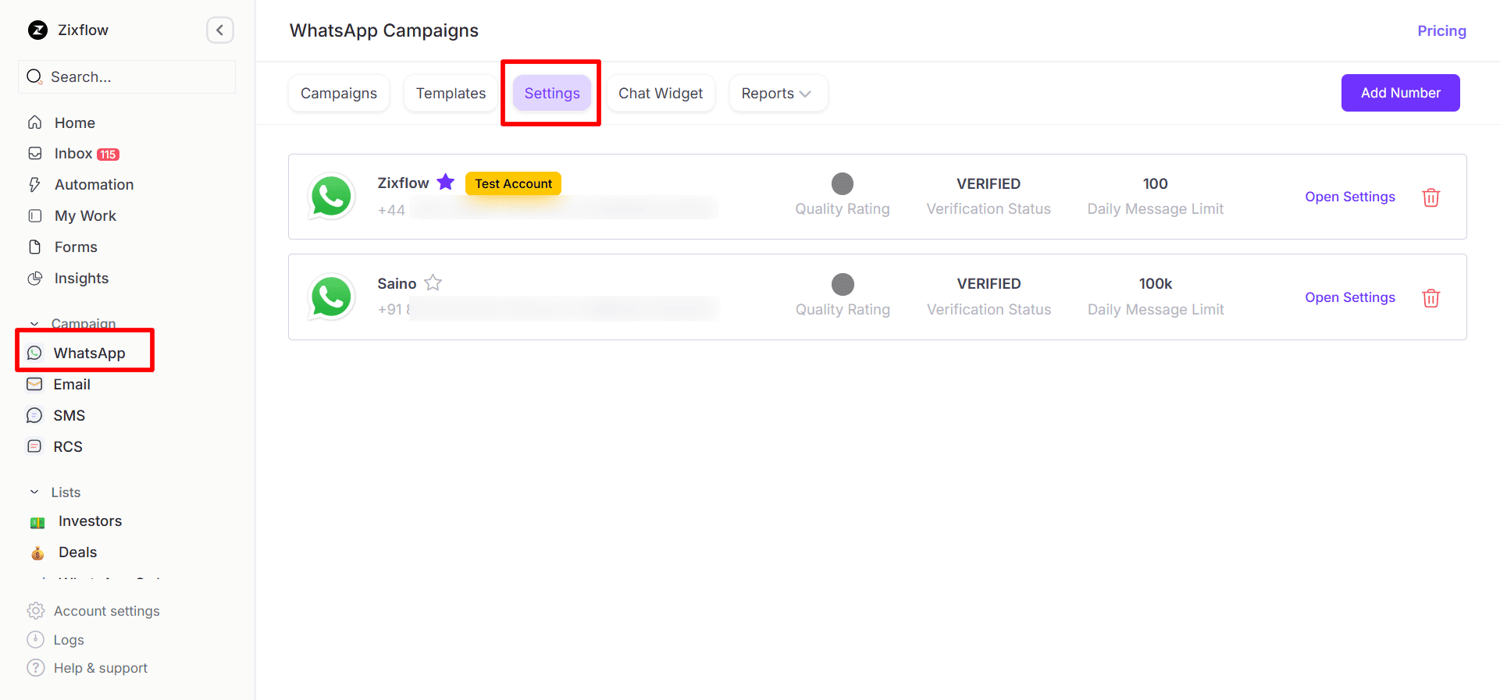Open Settings for Saino number

(1350, 297)
